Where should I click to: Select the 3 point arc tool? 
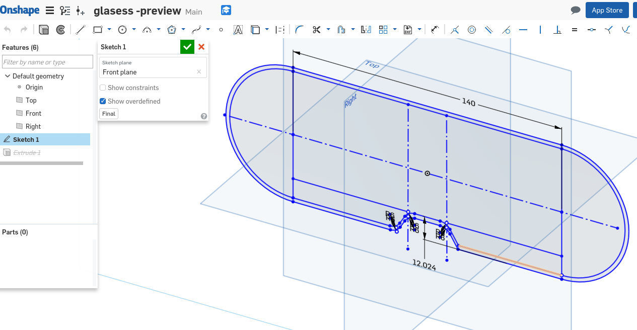point(147,30)
